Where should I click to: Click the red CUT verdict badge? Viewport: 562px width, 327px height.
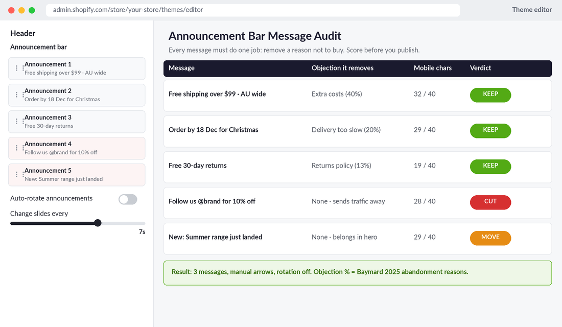tap(490, 202)
